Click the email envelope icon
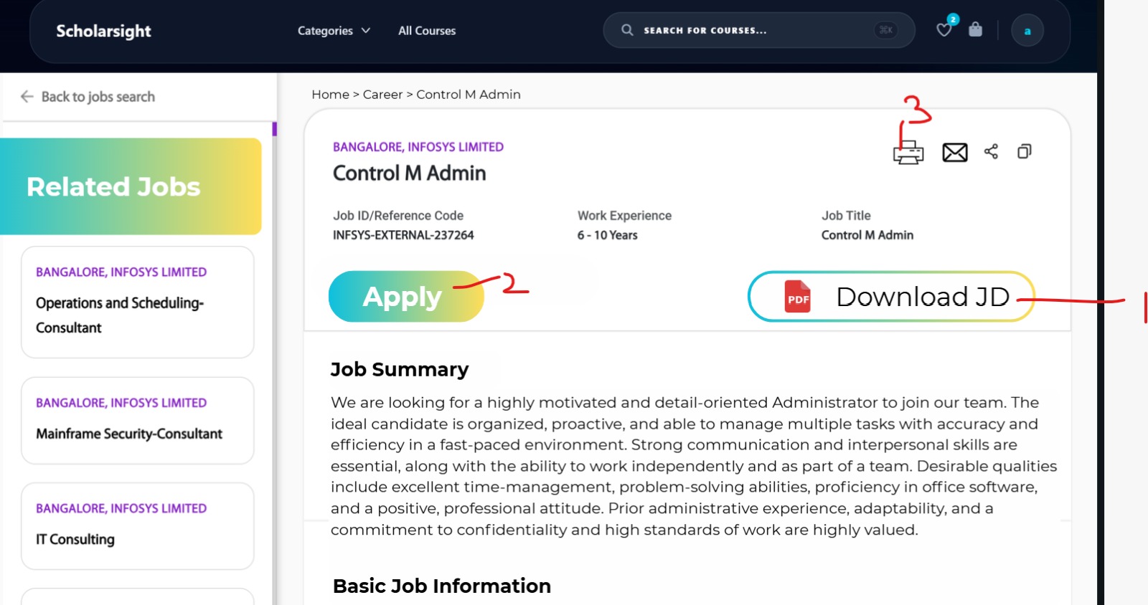Screen dimensions: 1148x605 [x=955, y=153]
